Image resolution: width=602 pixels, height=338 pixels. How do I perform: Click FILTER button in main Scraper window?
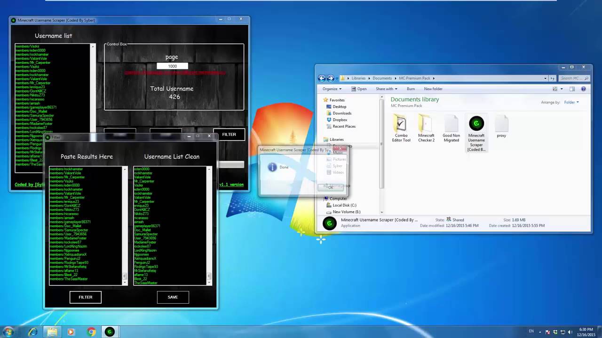point(229,134)
